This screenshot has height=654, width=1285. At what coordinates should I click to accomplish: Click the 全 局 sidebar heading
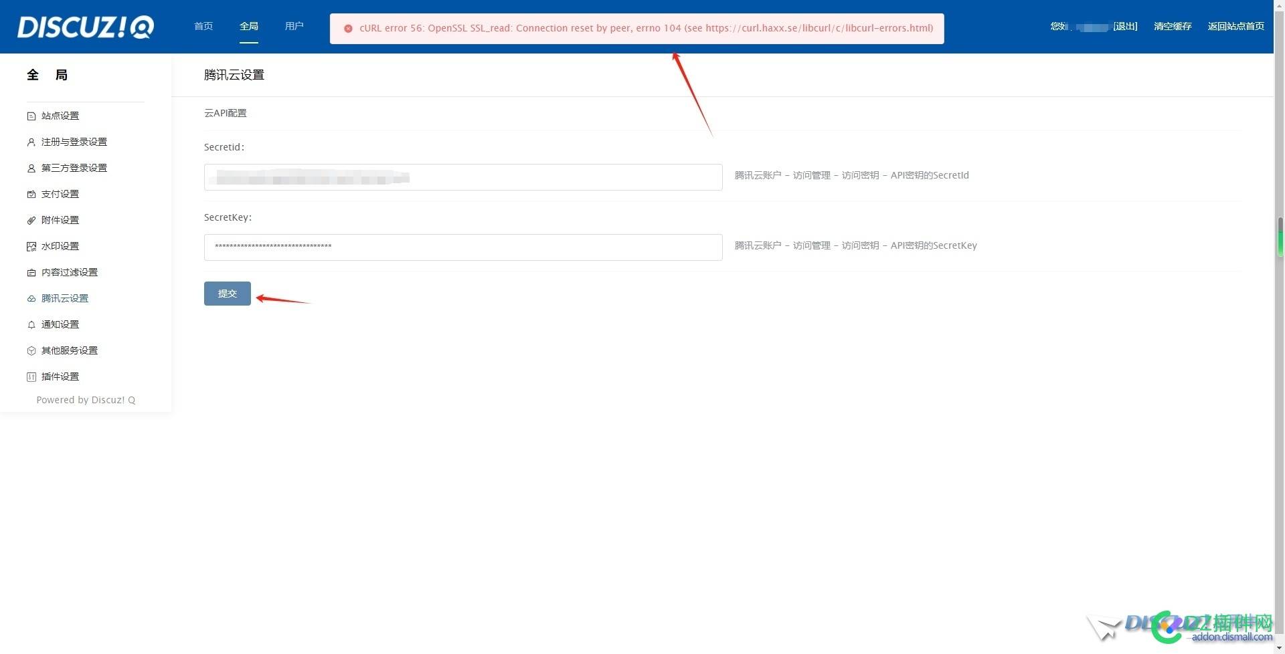(47, 75)
